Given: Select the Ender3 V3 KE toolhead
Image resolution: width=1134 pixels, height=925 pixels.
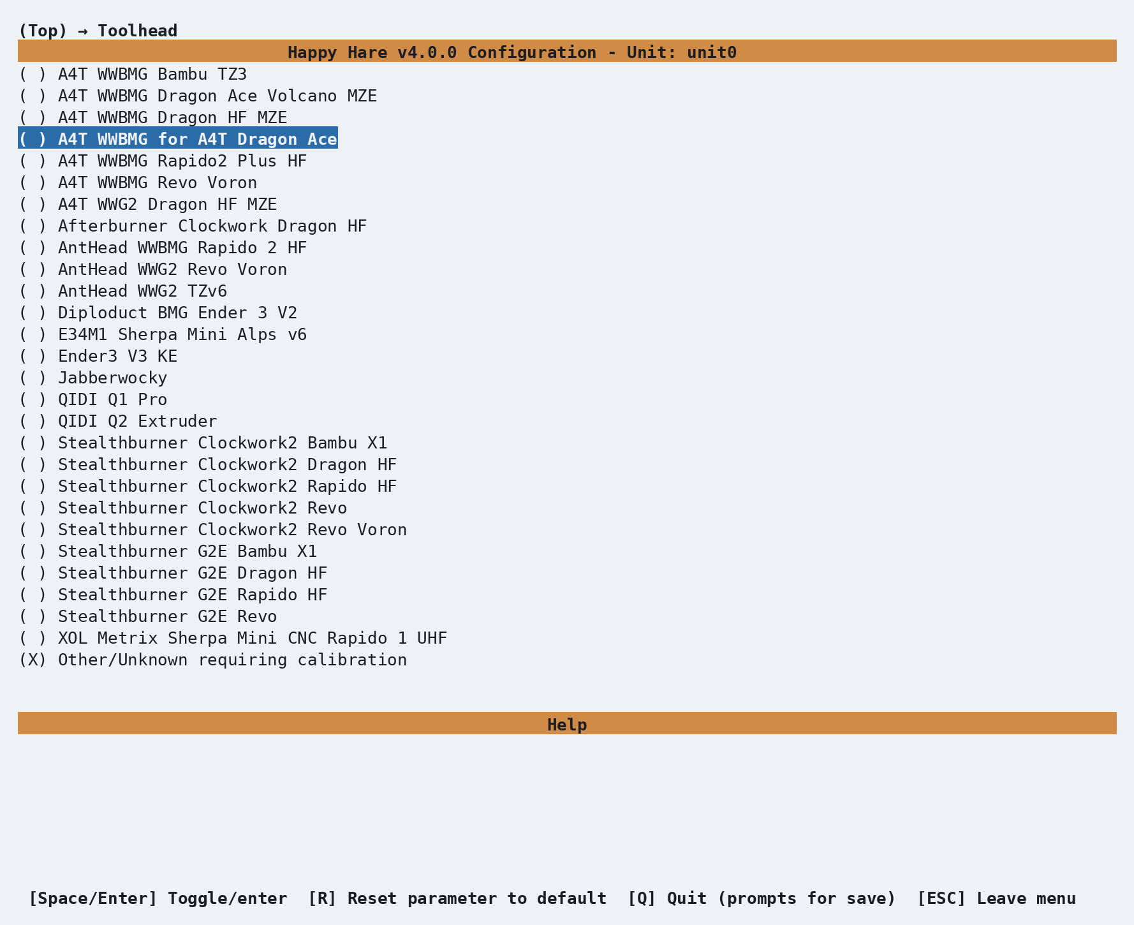Looking at the screenshot, I should click(98, 356).
